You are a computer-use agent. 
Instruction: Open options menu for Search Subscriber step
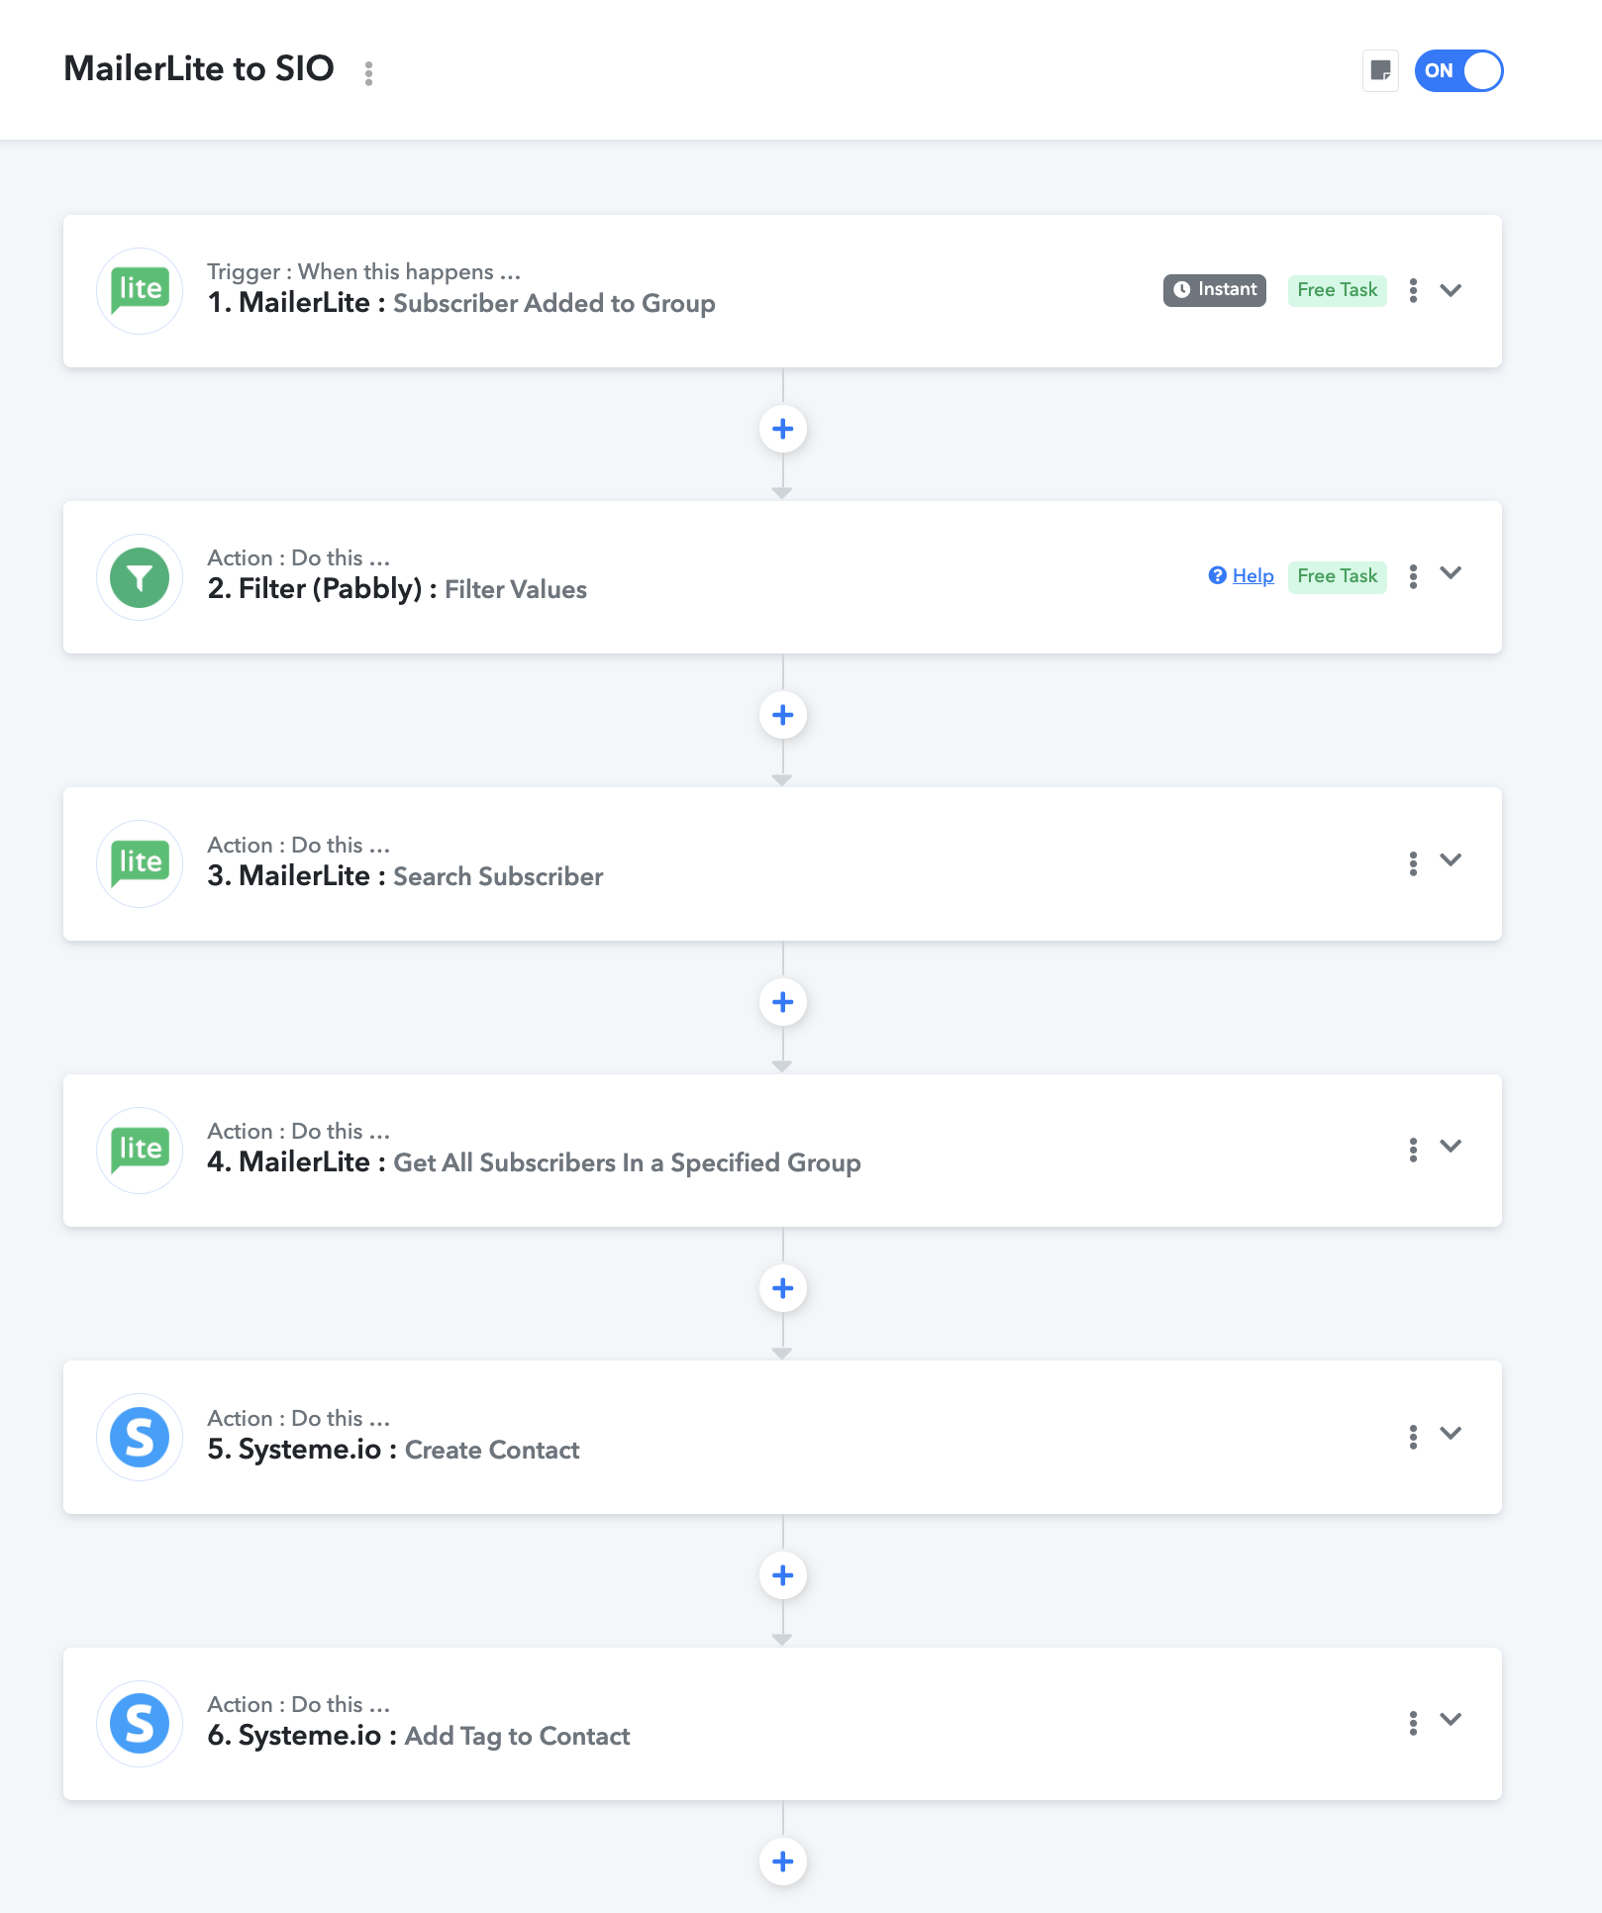[x=1413, y=863]
